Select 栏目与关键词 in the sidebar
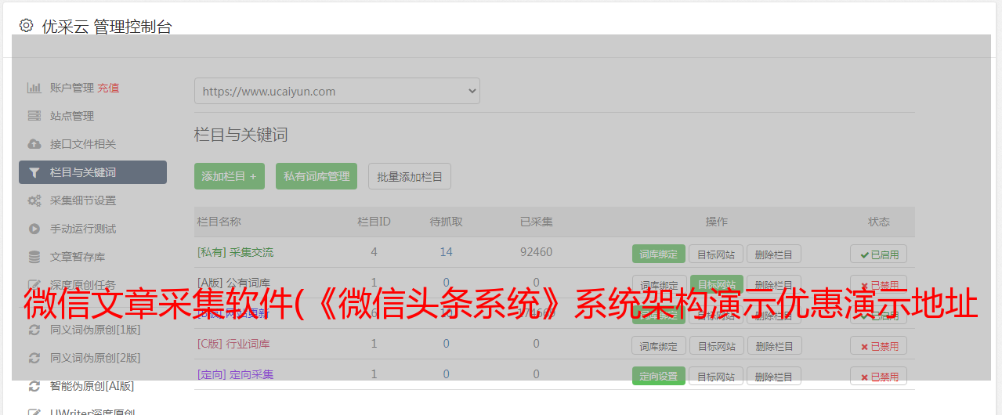The height and width of the screenshot is (415, 1002). coord(92,172)
